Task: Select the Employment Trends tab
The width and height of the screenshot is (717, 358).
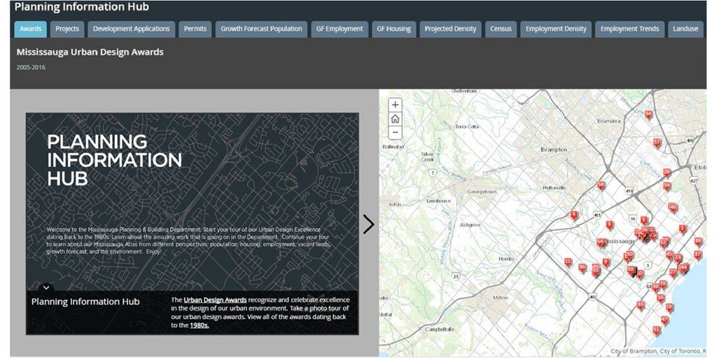Action: coord(629,29)
